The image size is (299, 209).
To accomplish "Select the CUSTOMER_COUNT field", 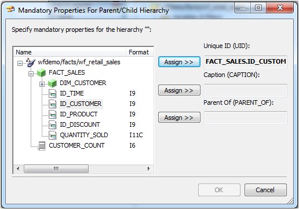I will 76,145.
